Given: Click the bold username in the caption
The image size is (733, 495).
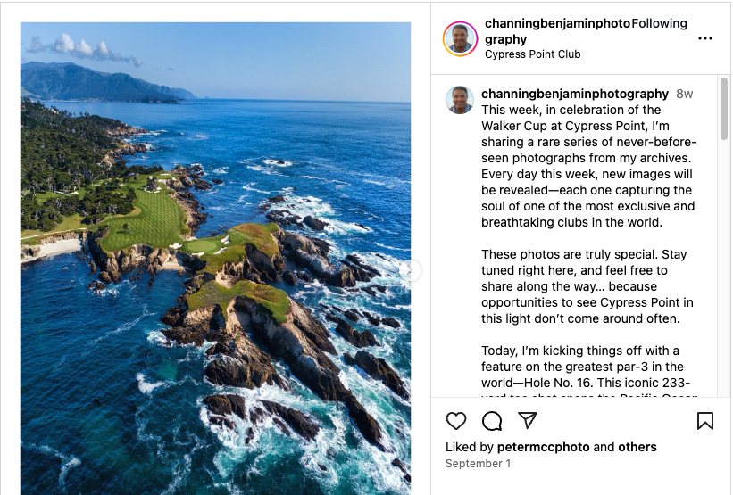Looking at the screenshot, I should click(x=574, y=94).
